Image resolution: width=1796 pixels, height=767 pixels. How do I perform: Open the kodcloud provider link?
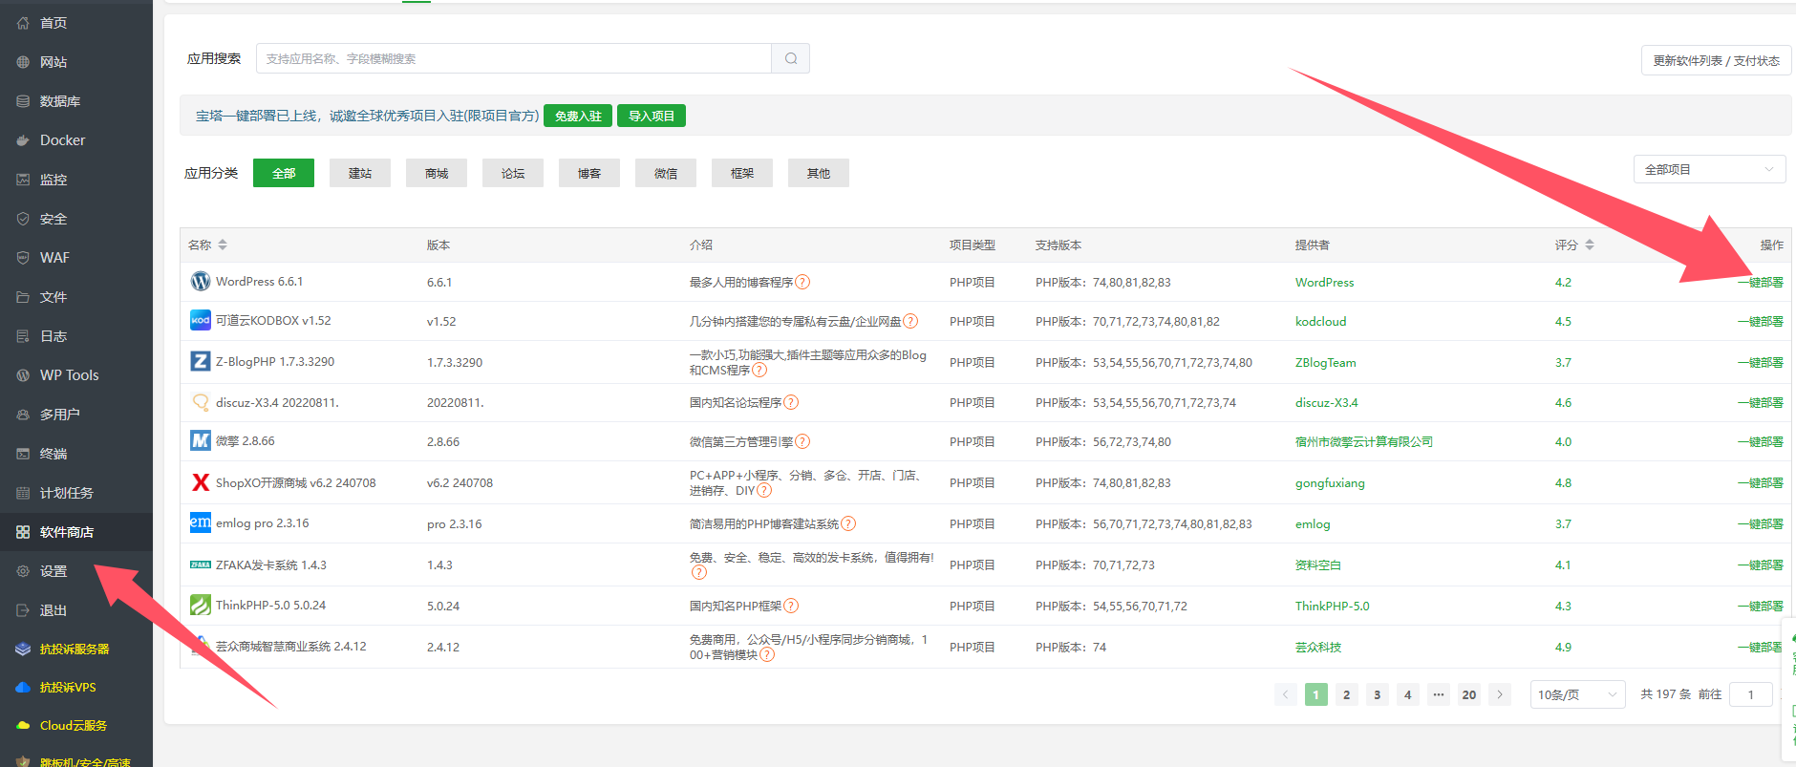(x=1320, y=321)
